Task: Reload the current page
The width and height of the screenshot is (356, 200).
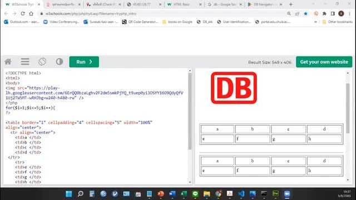Action: click(23, 13)
